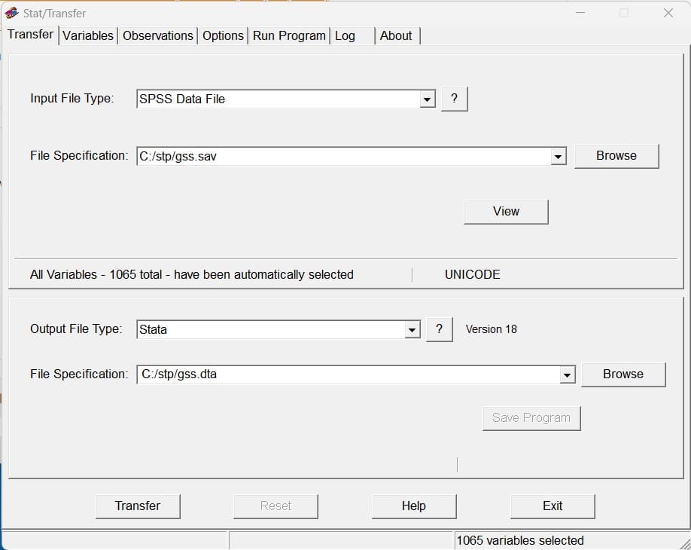Image resolution: width=691 pixels, height=550 pixels.
Task: Show the Log tab
Action: click(345, 35)
